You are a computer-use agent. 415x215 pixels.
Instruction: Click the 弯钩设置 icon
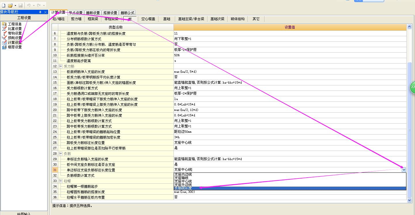click(x=4, y=33)
